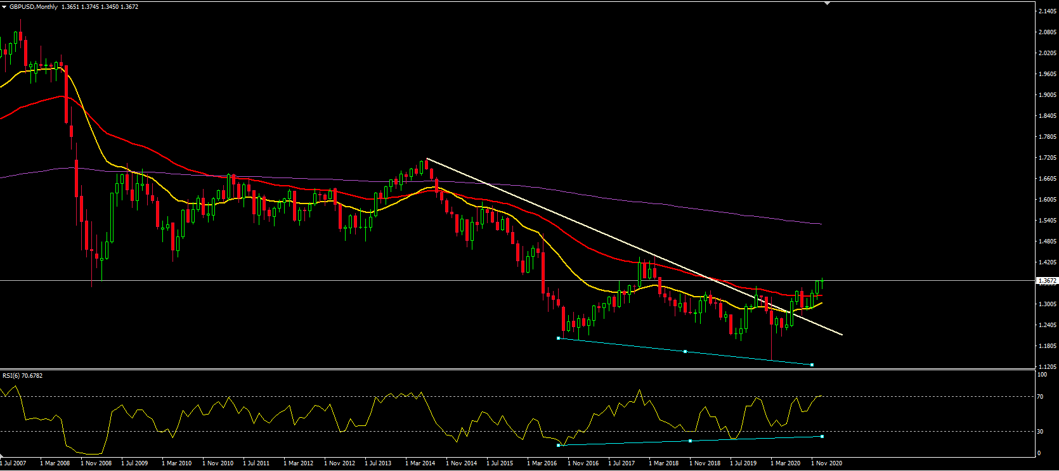This screenshot has width=1059, height=471.
Task: Click the 1 Nov 2012 time axis label
Action: [339, 463]
